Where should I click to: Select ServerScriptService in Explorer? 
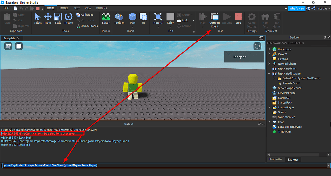click(289, 88)
